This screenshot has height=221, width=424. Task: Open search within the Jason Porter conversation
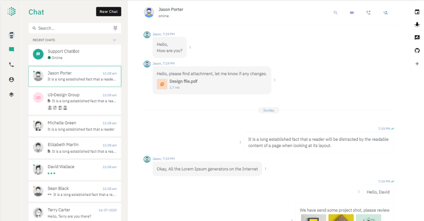tap(335, 12)
